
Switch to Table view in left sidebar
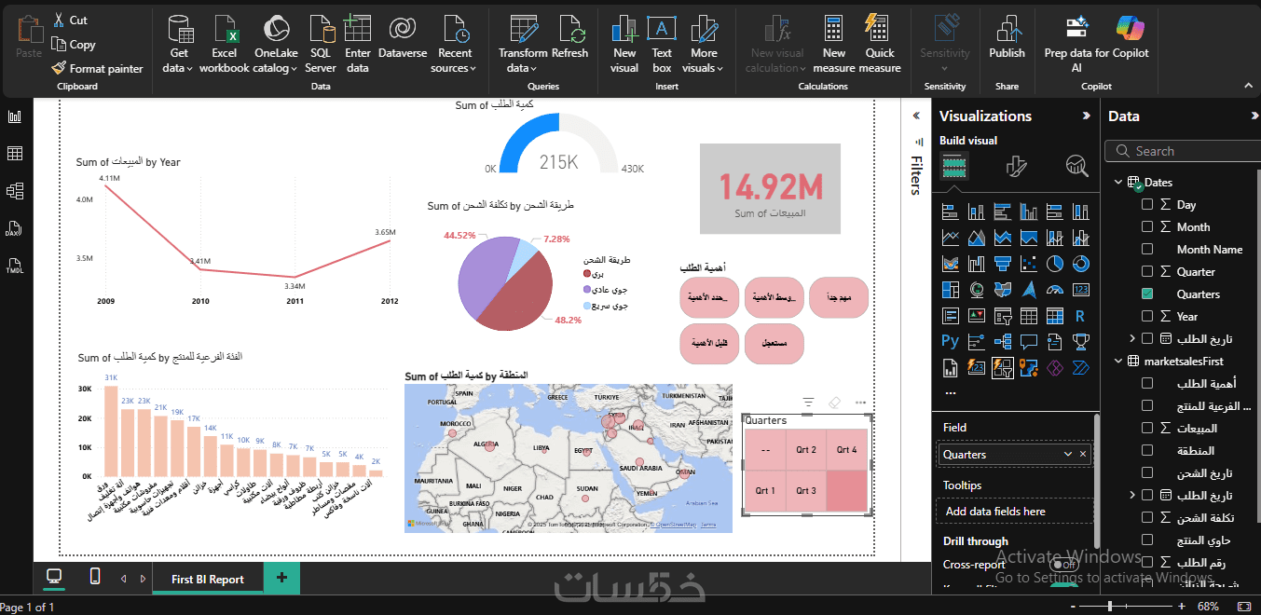click(x=15, y=154)
